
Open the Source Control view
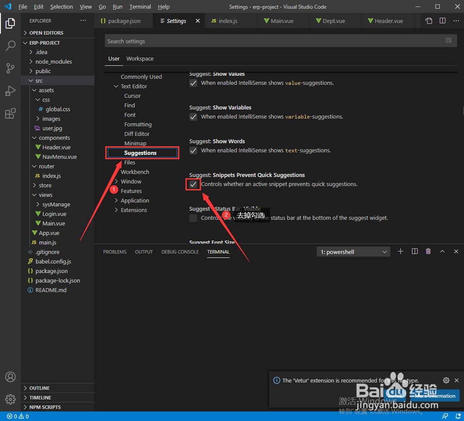[10, 68]
